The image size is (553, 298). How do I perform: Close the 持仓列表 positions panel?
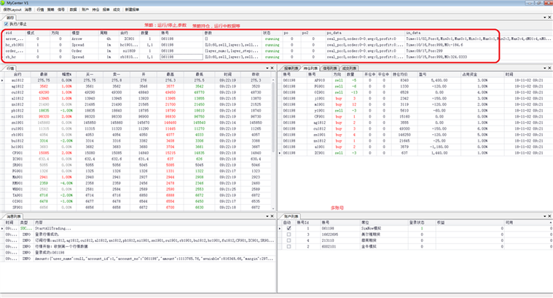[548, 67]
